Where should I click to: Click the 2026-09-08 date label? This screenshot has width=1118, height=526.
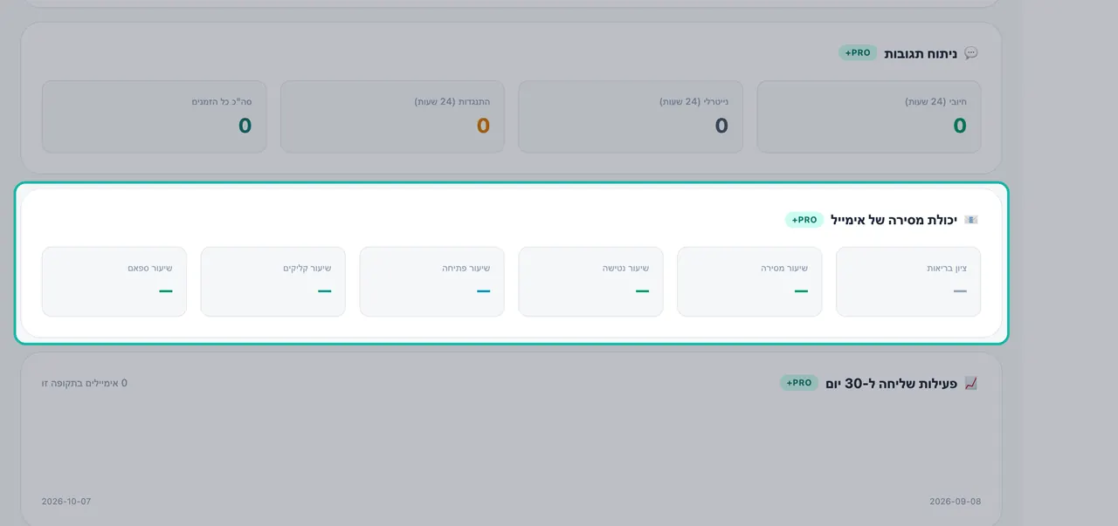955,502
